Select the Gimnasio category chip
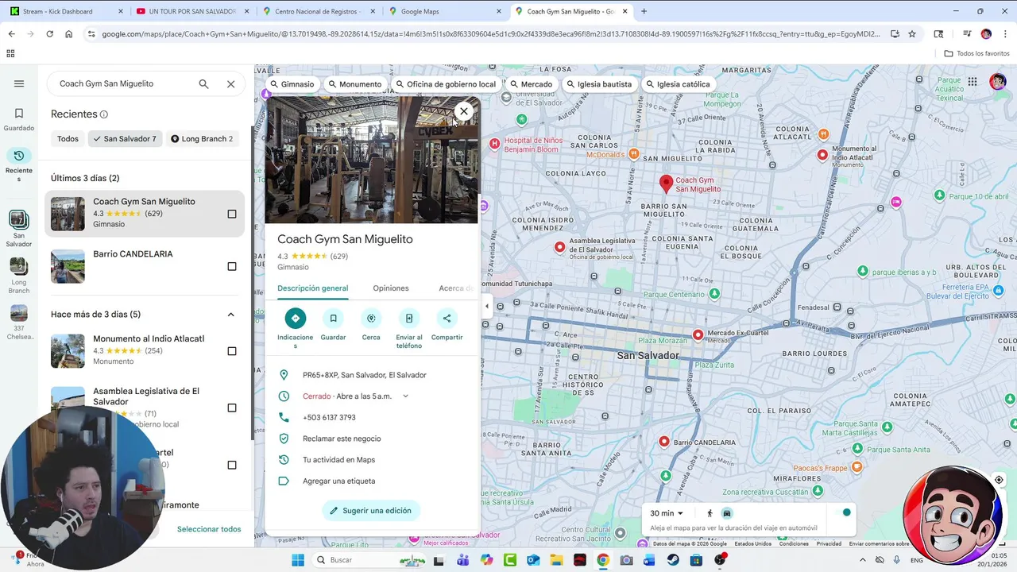The image size is (1017, 572). [x=292, y=84]
